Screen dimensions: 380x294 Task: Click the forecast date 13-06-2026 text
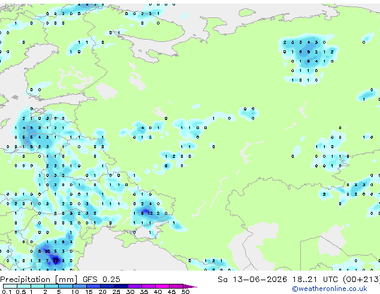coord(260,280)
